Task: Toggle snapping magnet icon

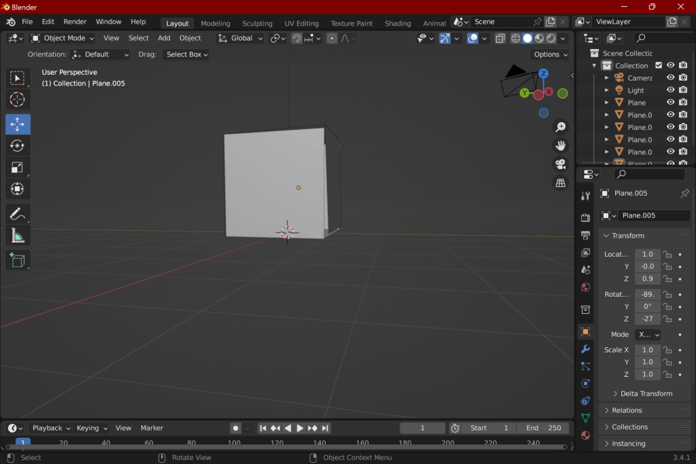Action: click(296, 38)
